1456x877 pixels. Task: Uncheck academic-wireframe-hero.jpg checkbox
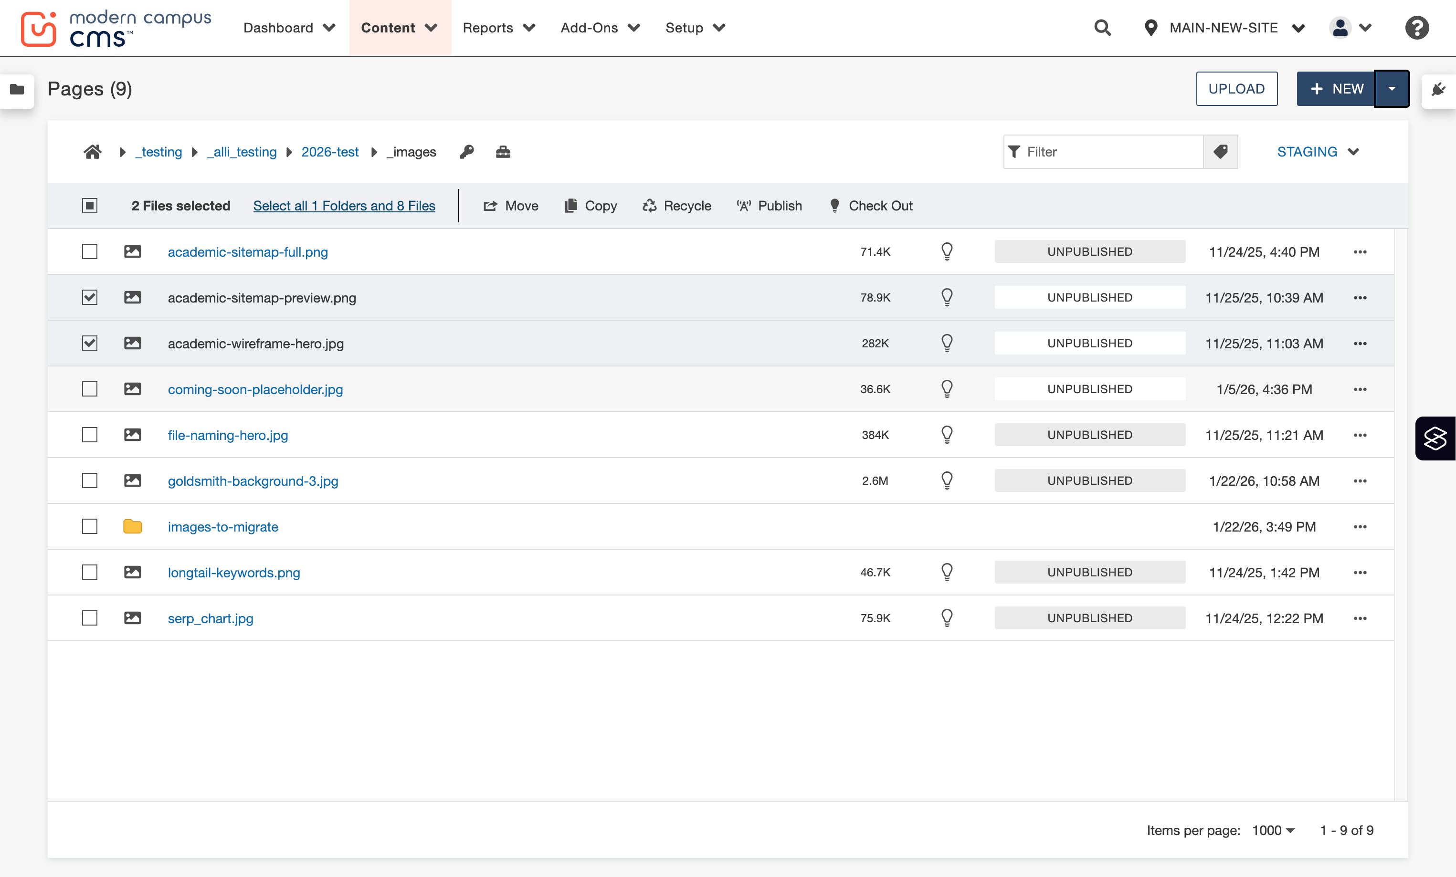(90, 343)
